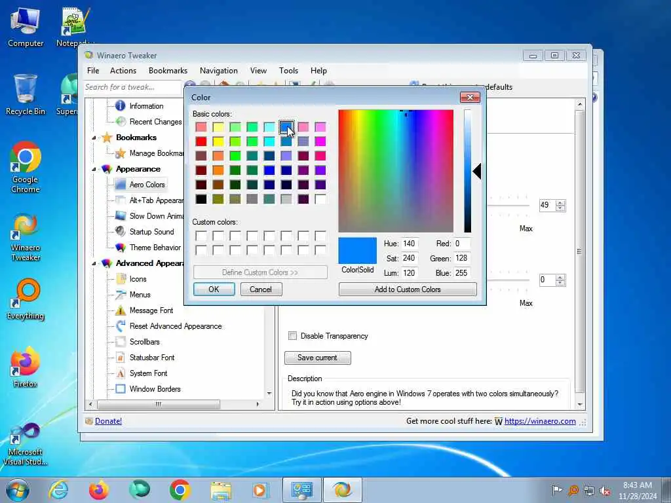This screenshot has width=671, height=503.
Task: Click the Slow Down Animations icon
Action: click(121, 216)
